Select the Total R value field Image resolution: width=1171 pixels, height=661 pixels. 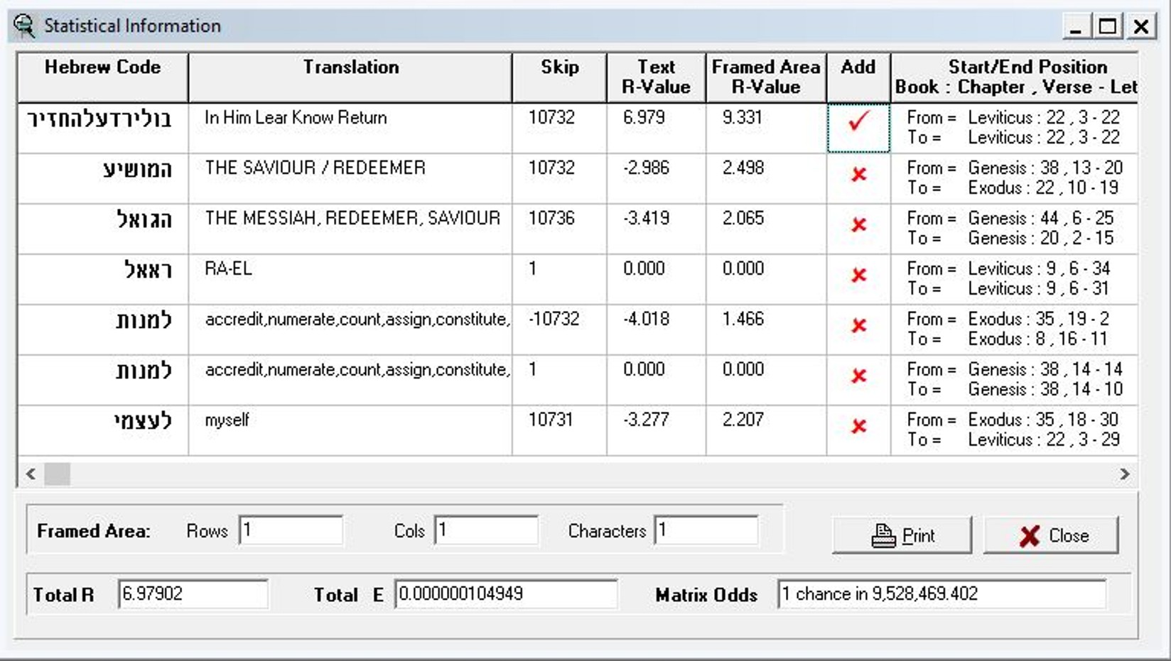pyautogui.click(x=193, y=594)
